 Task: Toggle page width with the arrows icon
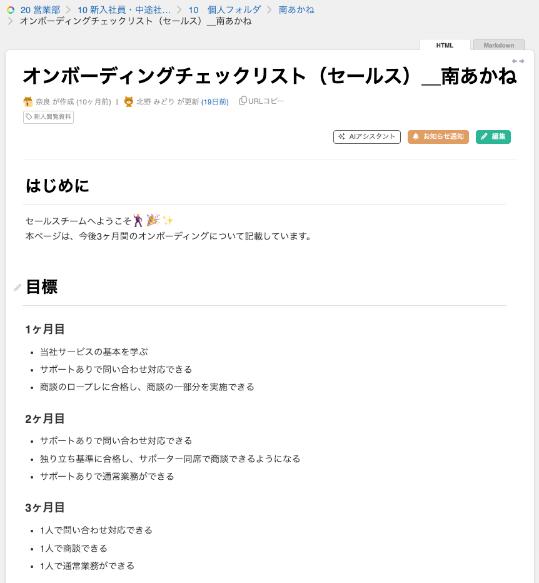coord(518,61)
